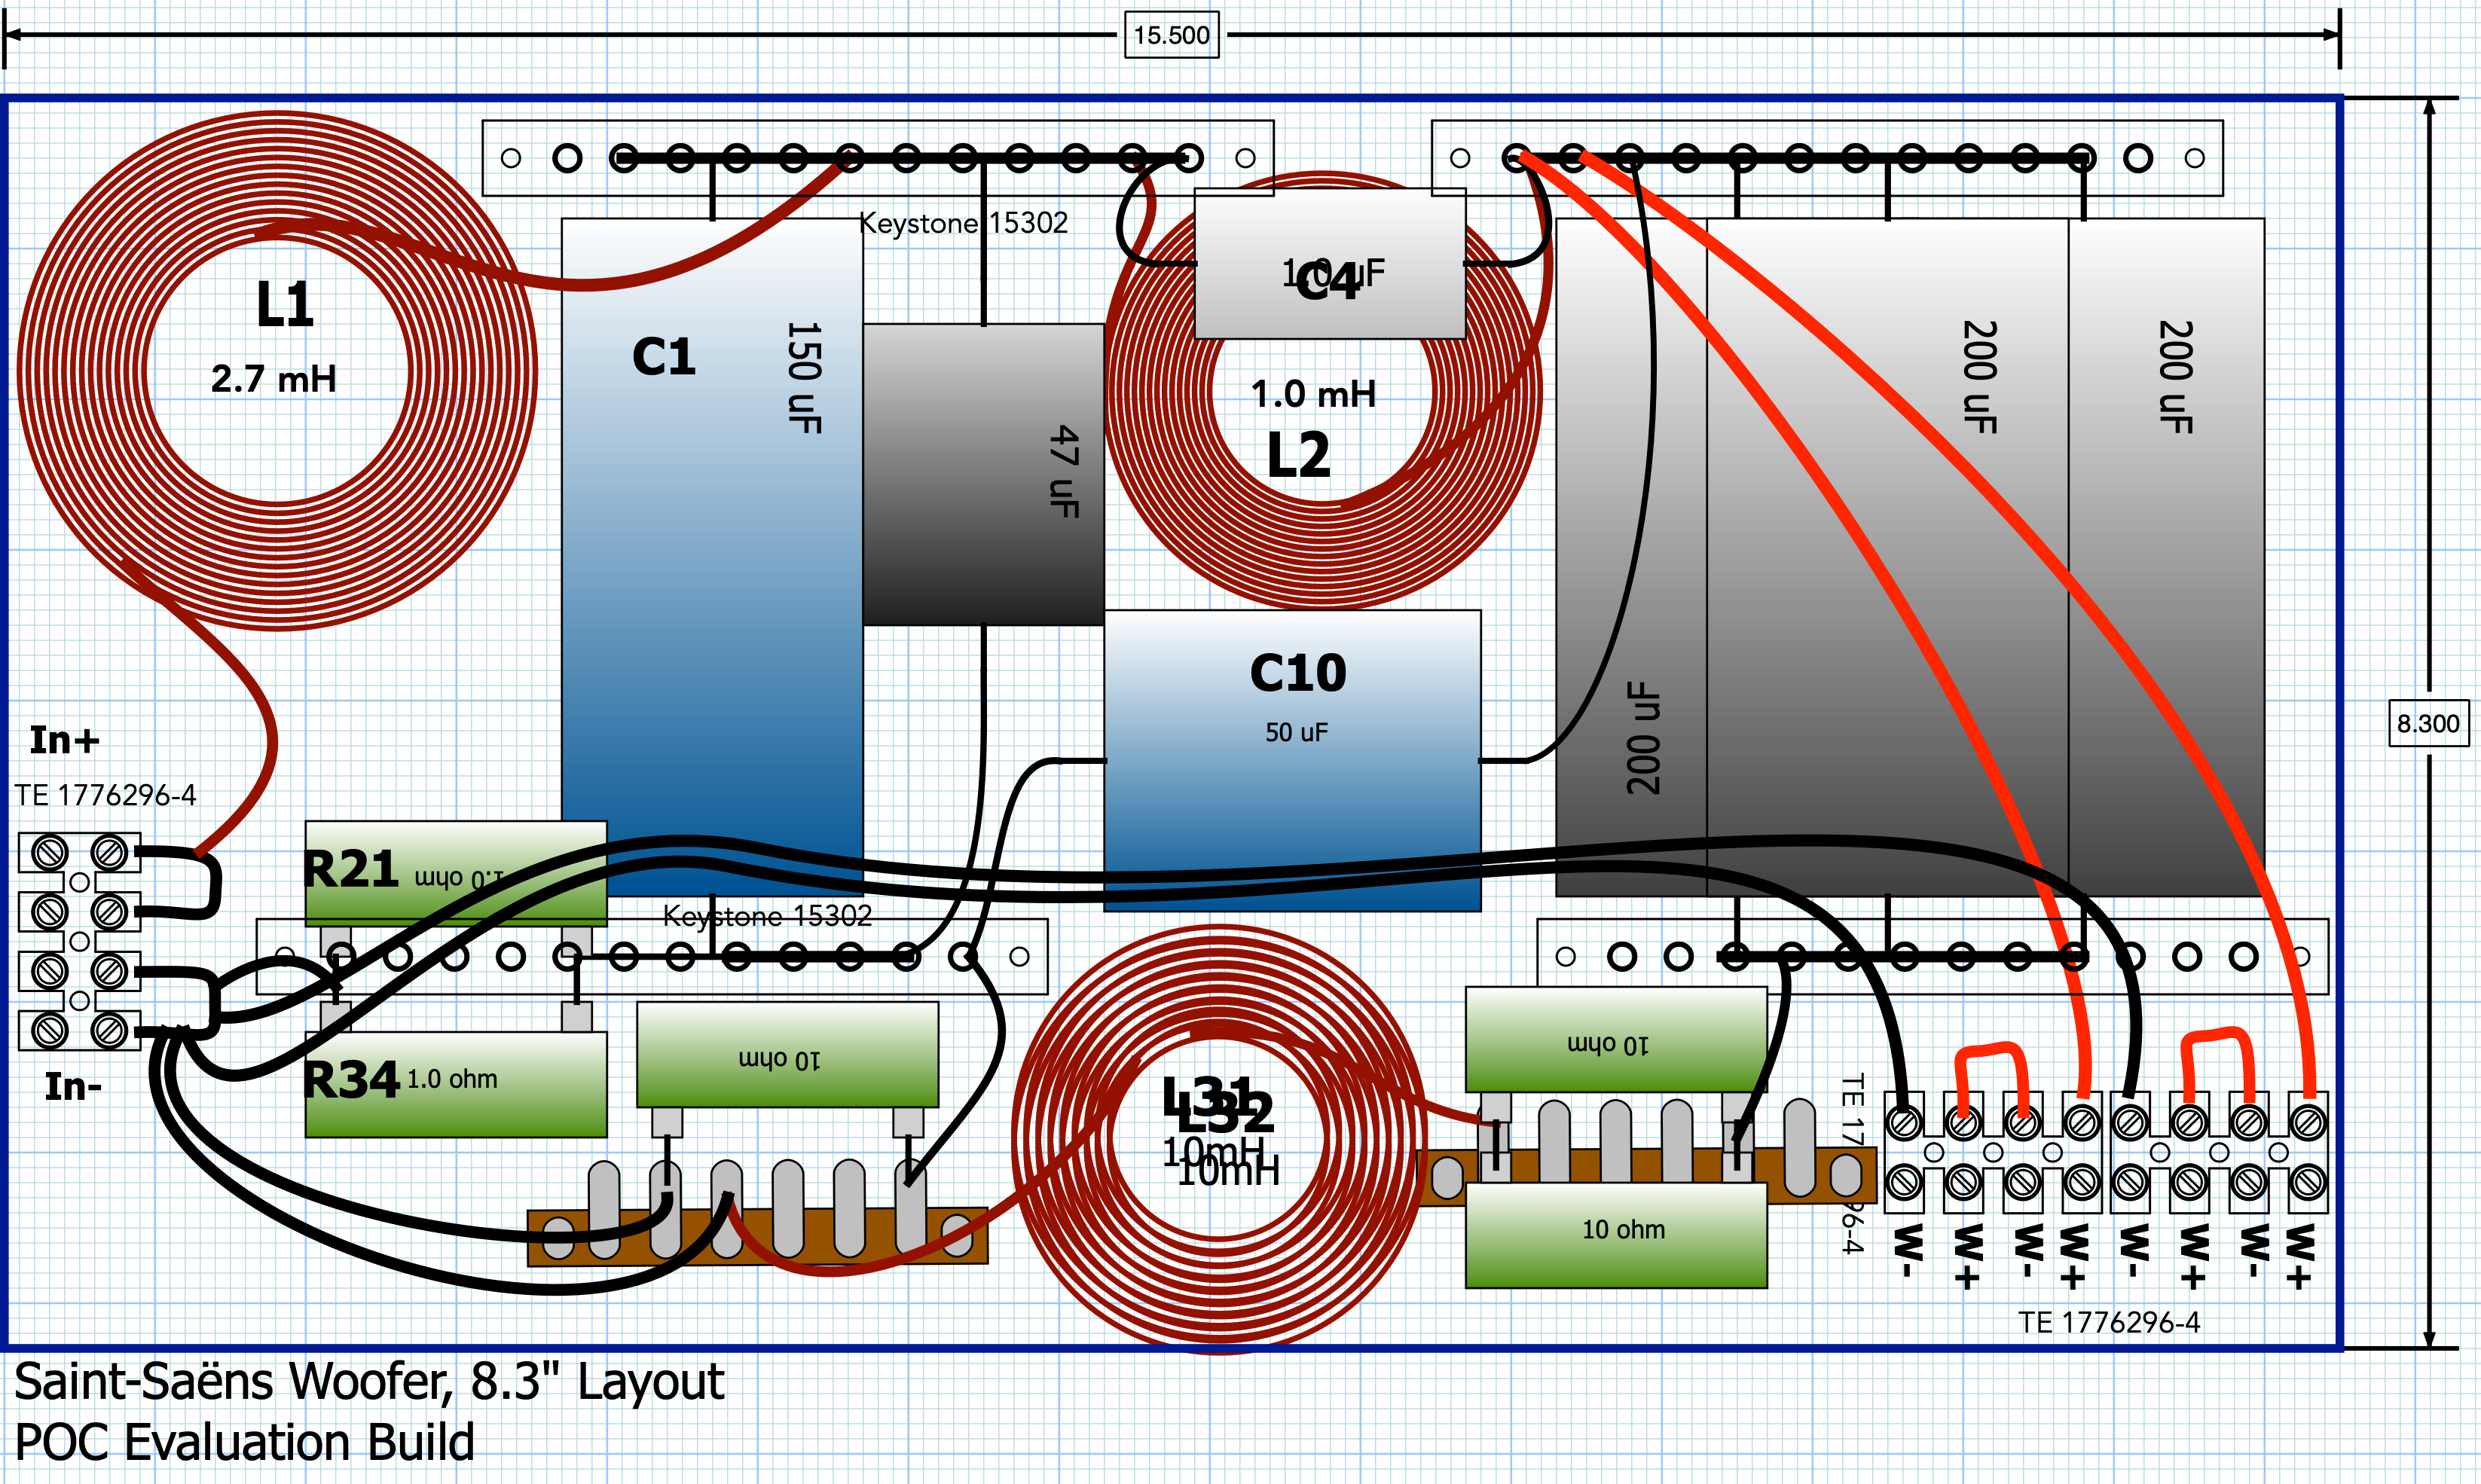The height and width of the screenshot is (1484, 2481).
Task: Select the L2 inductor label
Action: click(1299, 455)
